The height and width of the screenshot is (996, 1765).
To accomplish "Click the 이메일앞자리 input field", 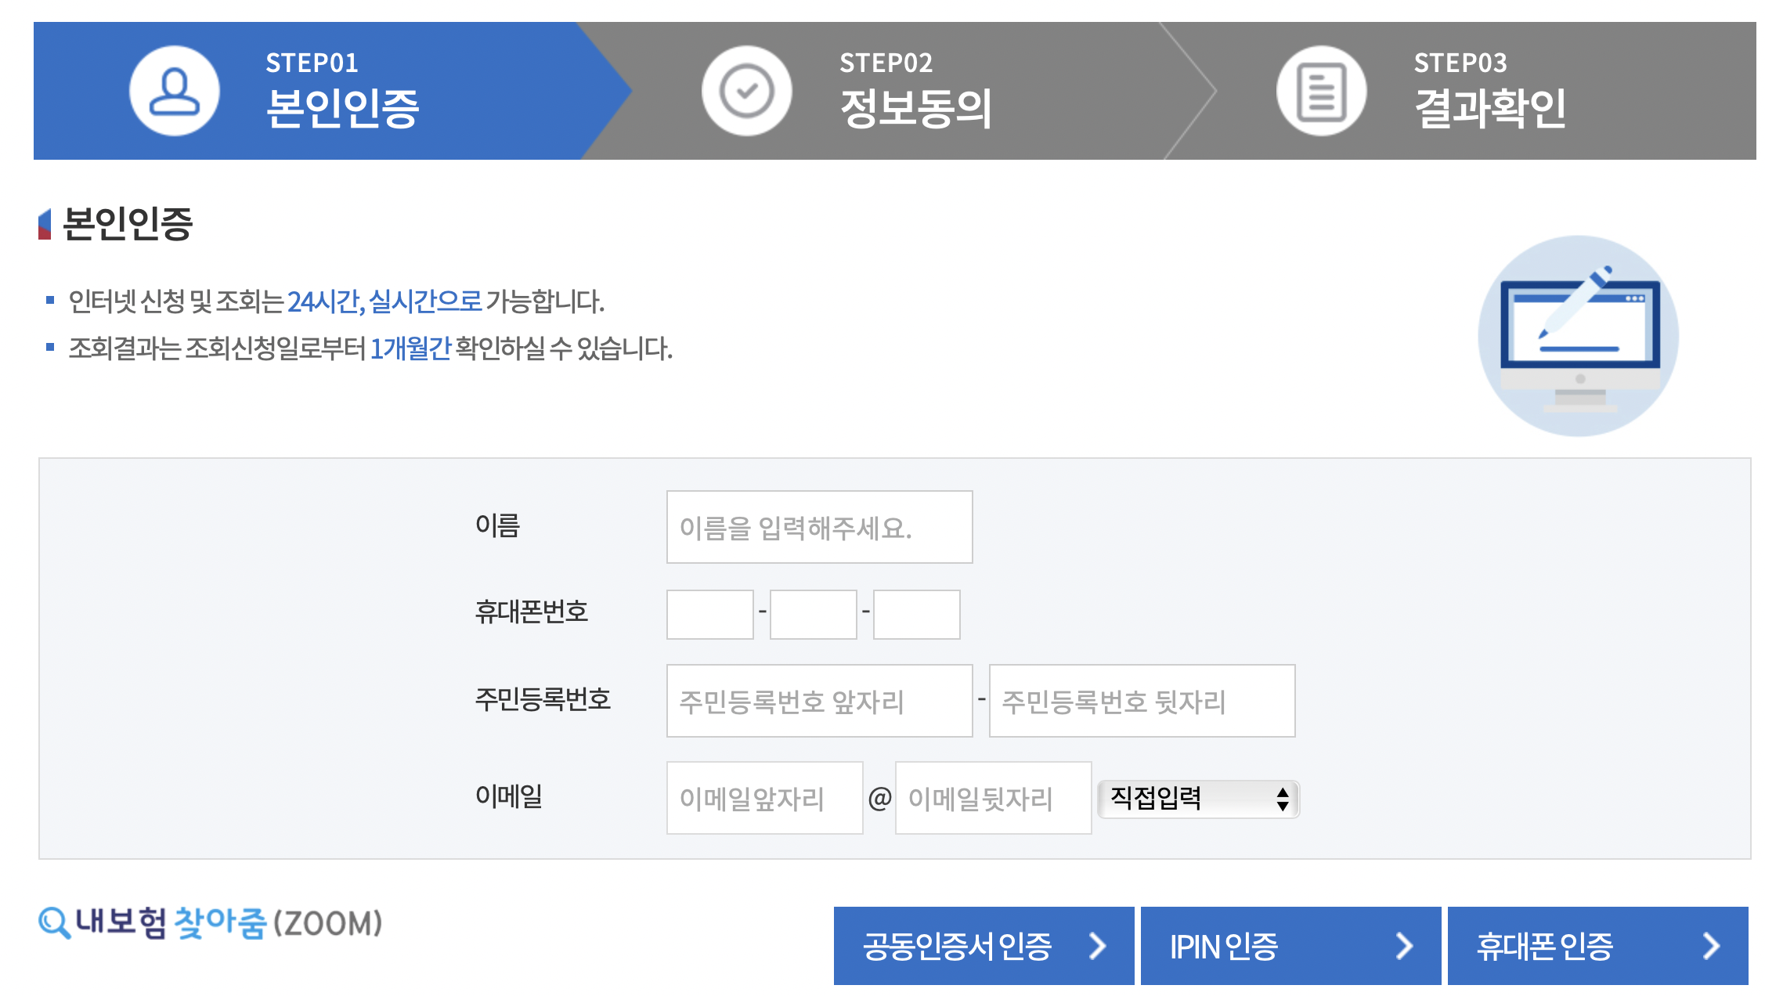I will (x=764, y=798).
